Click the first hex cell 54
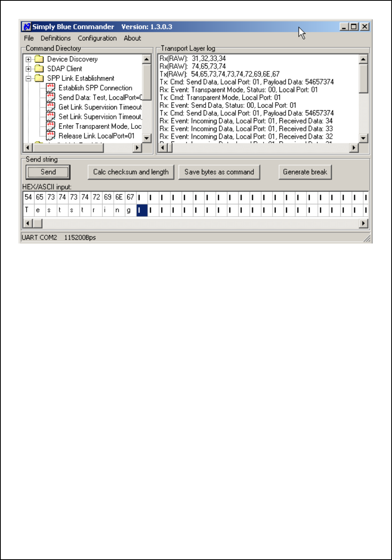This screenshot has height=560, width=392. pyautogui.click(x=28, y=197)
